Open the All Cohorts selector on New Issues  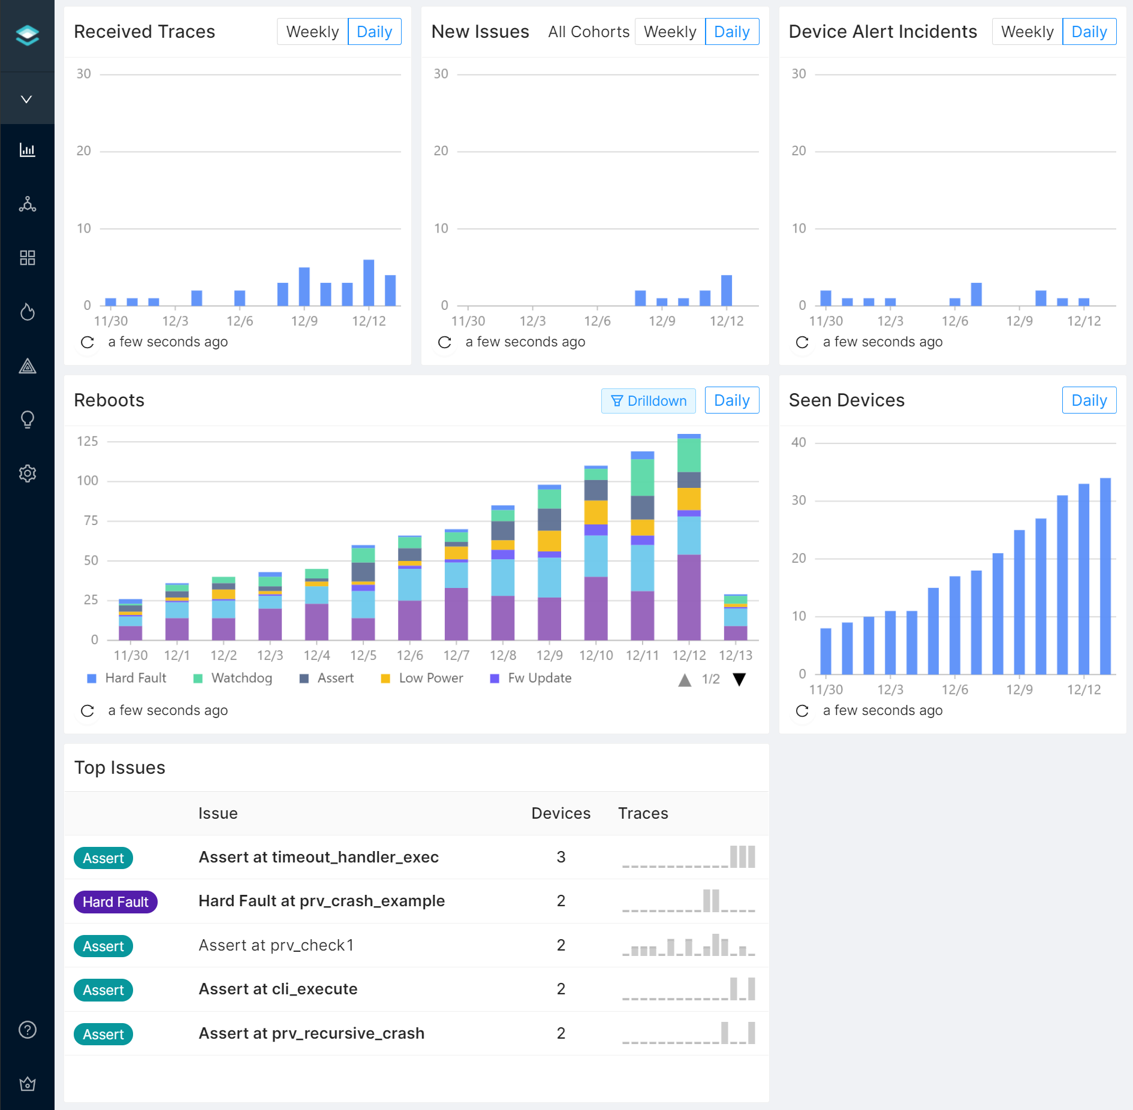(x=588, y=31)
